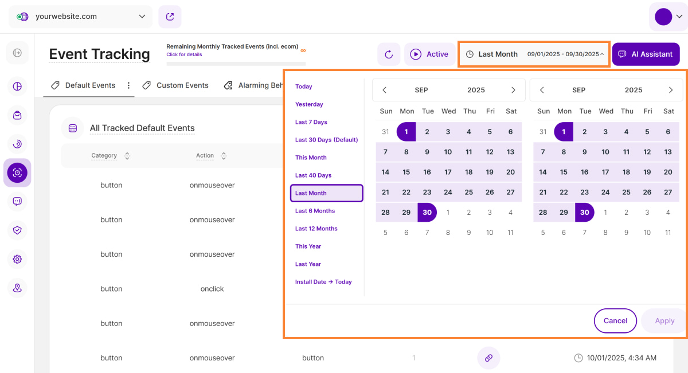The height and width of the screenshot is (373, 688).
Task: Open the user avatar dropdown
Action: point(668,17)
